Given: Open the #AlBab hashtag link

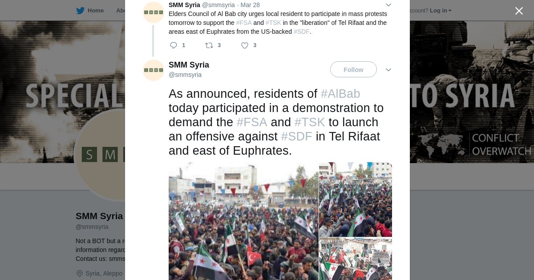Looking at the screenshot, I should point(340,94).
